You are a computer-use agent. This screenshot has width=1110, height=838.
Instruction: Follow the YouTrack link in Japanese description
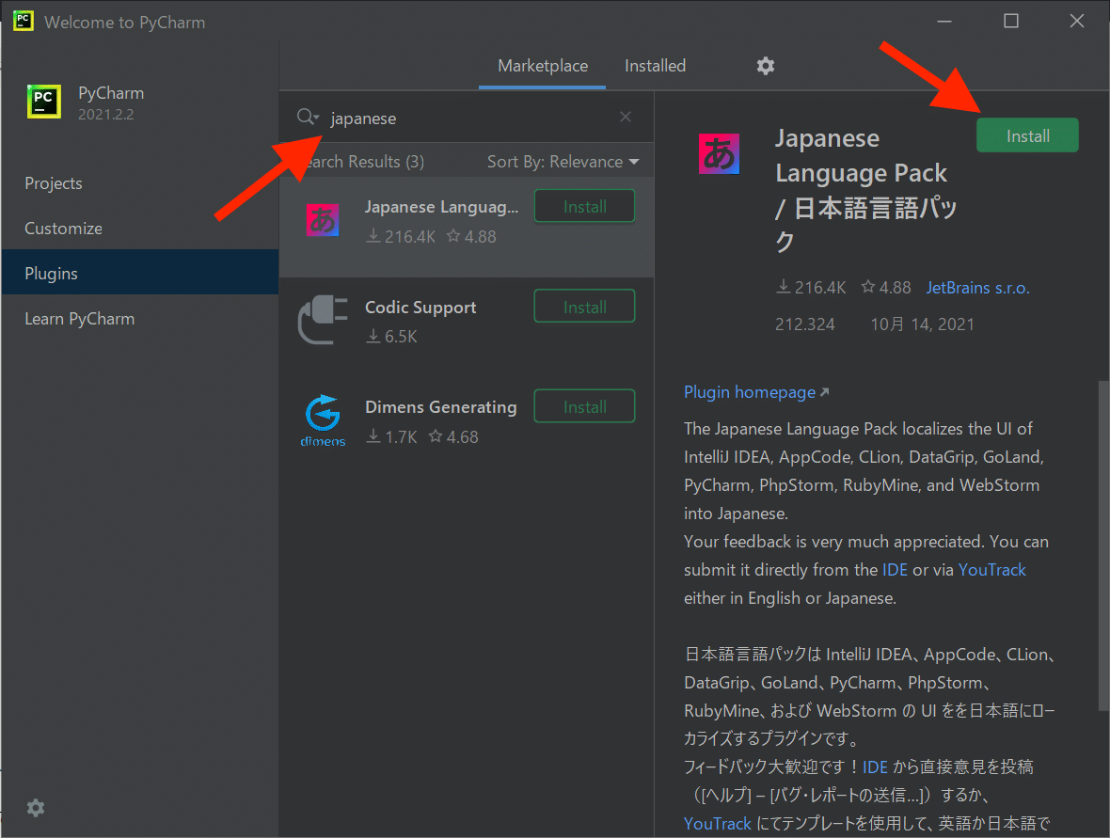pyautogui.click(x=717, y=823)
